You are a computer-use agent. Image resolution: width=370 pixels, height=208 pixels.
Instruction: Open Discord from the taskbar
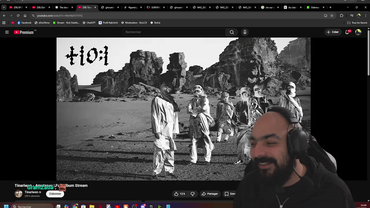coord(143,207)
